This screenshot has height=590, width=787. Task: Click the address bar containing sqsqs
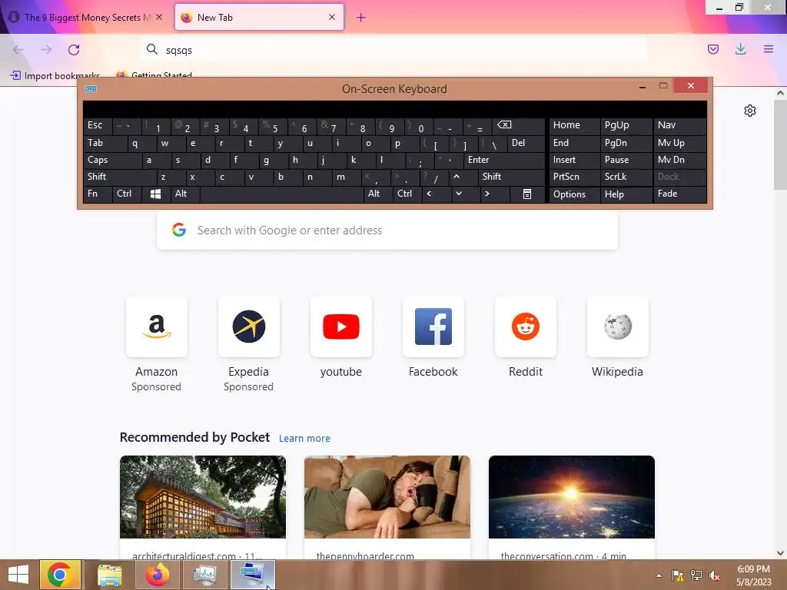coord(394,50)
